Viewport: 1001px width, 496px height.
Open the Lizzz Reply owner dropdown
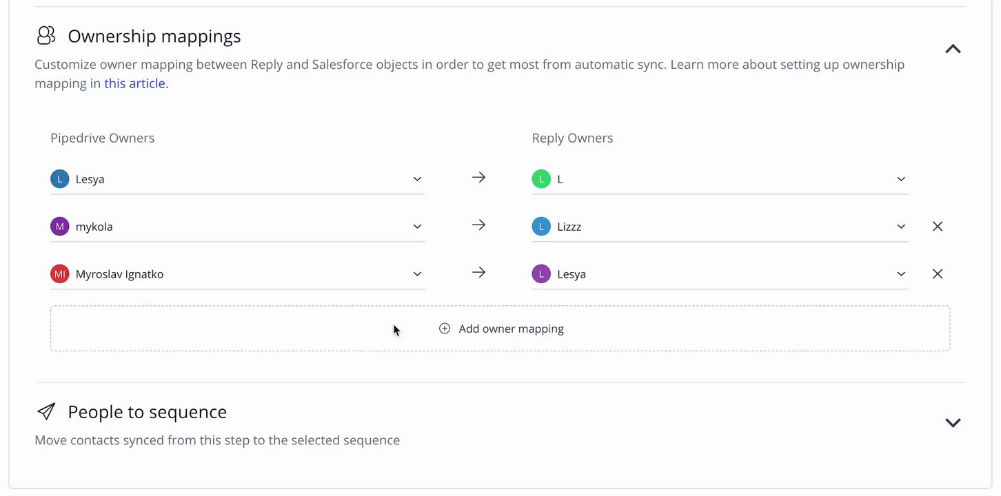(x=901, y=227)
